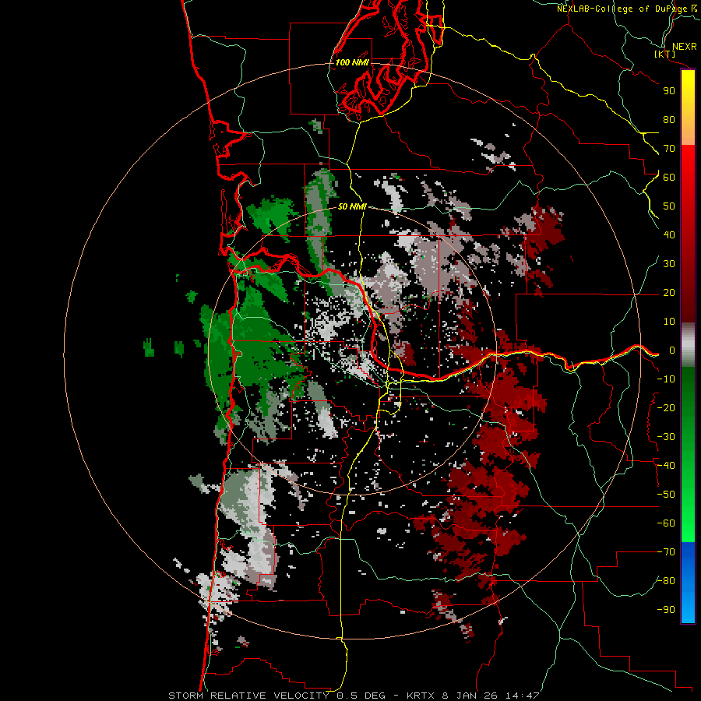Viewport: 701px width, 701px height.
Task: Click the -40 value on velocity scale
Action: [666, 466]
